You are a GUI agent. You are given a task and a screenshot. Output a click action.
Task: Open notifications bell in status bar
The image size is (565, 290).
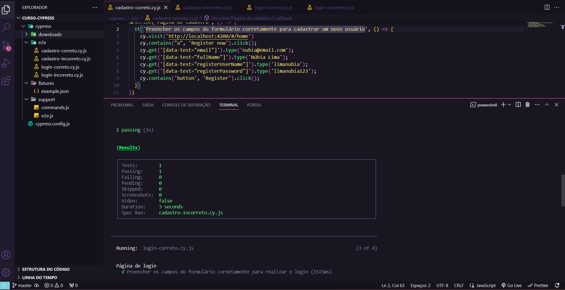tap(557, 286)
